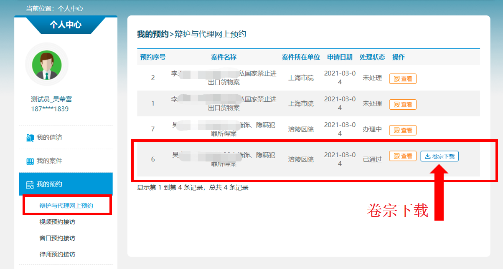Viewport: 503px width, 269px height.
Task: Open 我的案件 menu section
Action: (49, 161)
